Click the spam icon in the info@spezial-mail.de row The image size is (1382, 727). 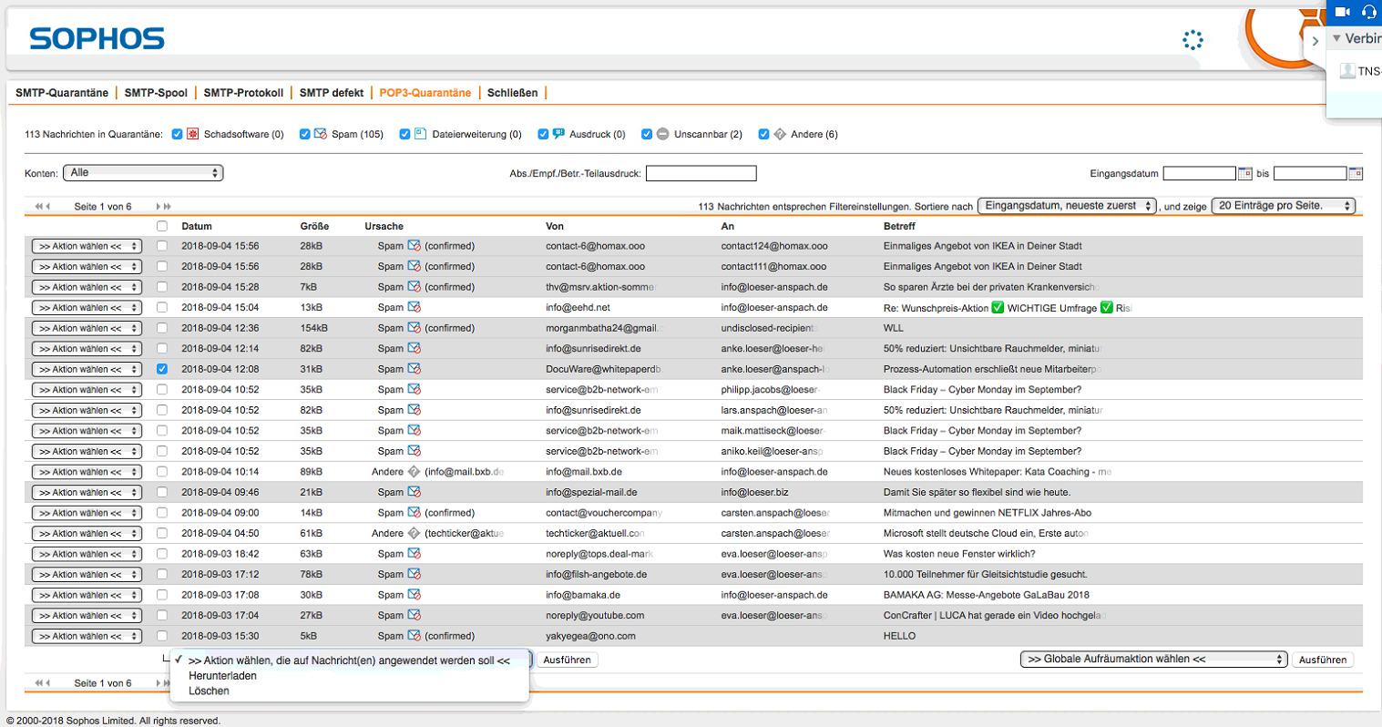(414, 492)
